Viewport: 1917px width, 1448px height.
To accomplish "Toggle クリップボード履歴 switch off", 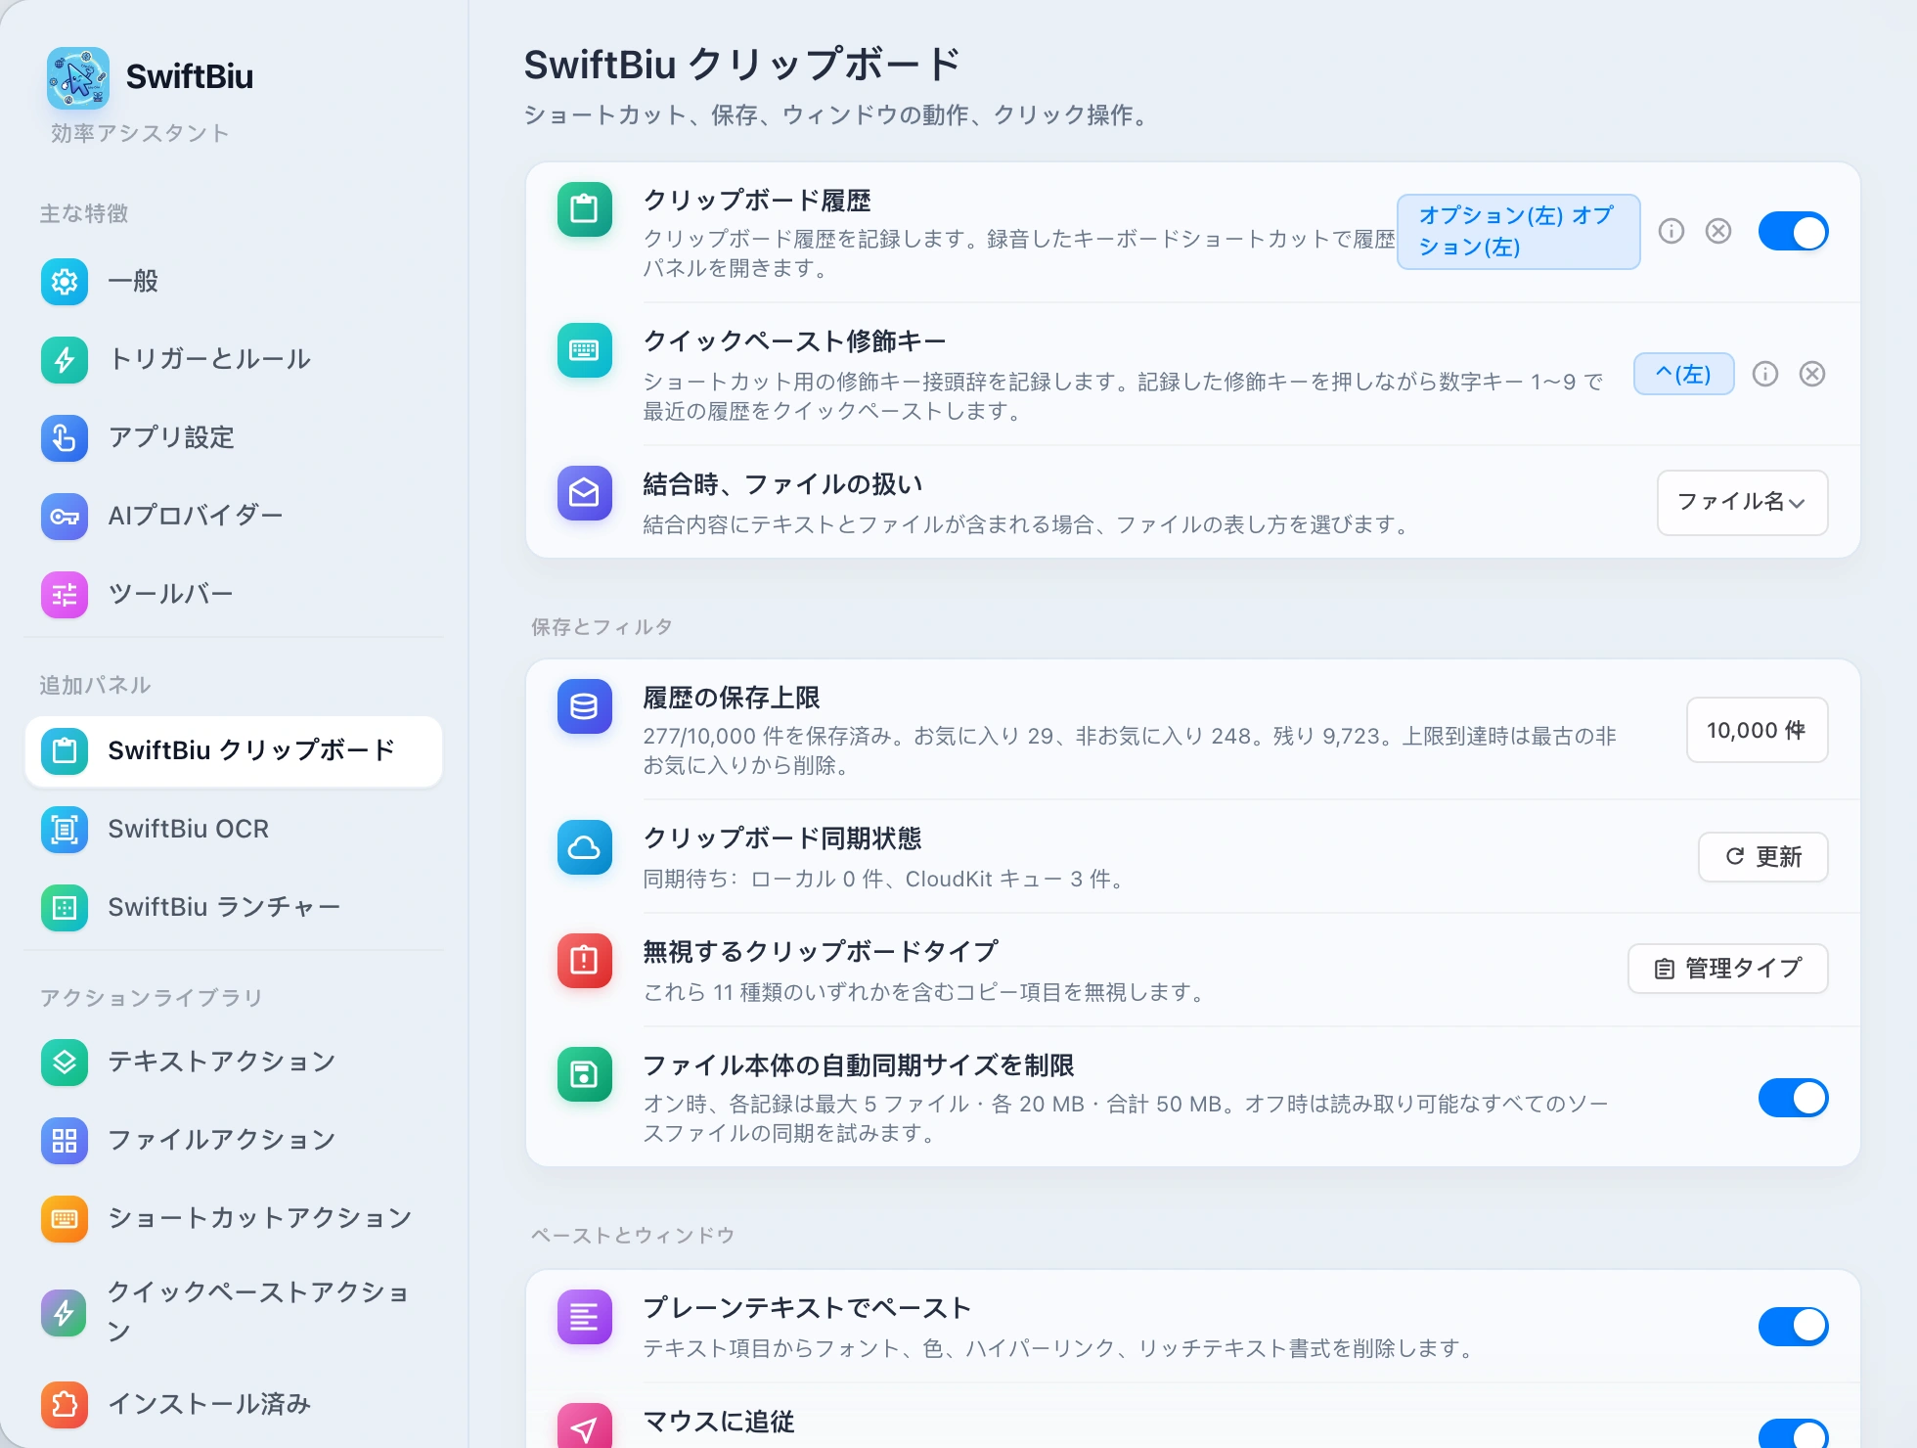I will 1794,232.
